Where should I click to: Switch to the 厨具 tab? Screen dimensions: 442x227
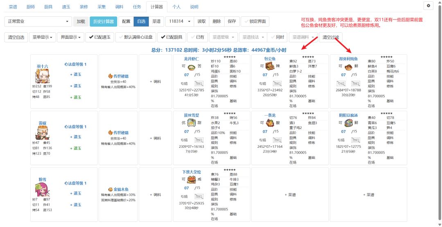[48, 7]
